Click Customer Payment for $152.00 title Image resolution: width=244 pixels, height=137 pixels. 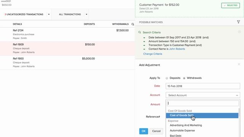click(x=159, y=5)
